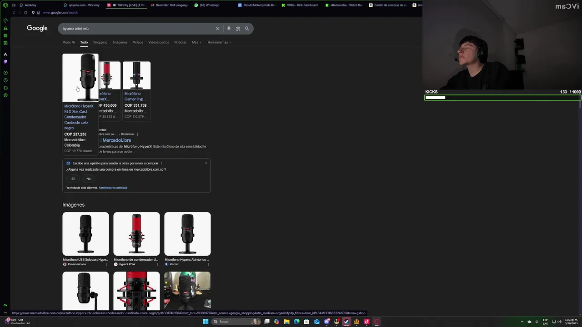
Task: Open Microsoft Edge from taskbar
Action: (296, 322)
